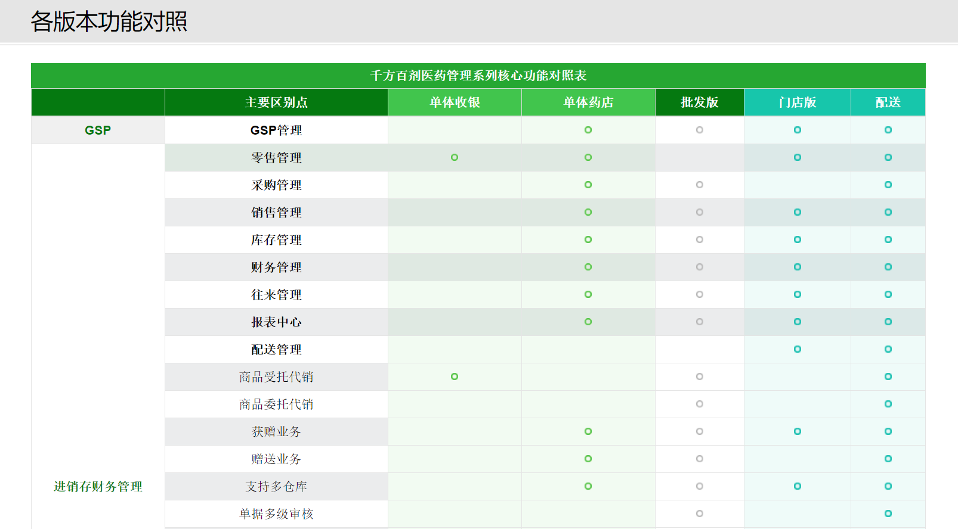Select the 单据多级审核 row label

tap(276, 514)
